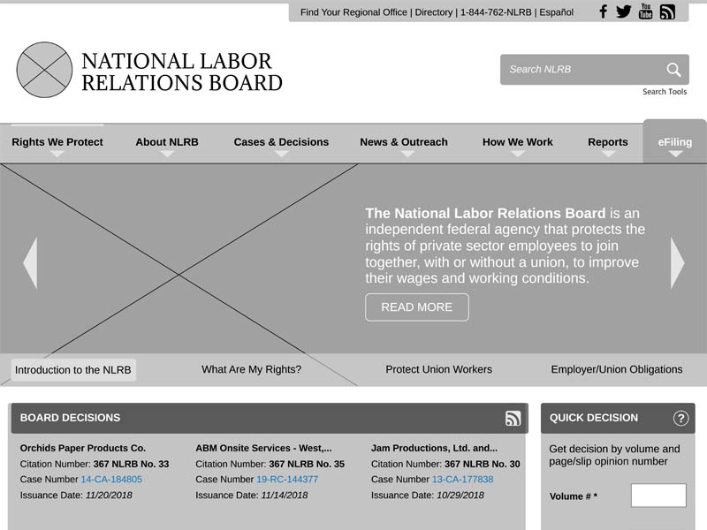Screen dimensions: 707x530
Task: Switch to Protect Union Workers tab
Action: click(x=438, y=369)
